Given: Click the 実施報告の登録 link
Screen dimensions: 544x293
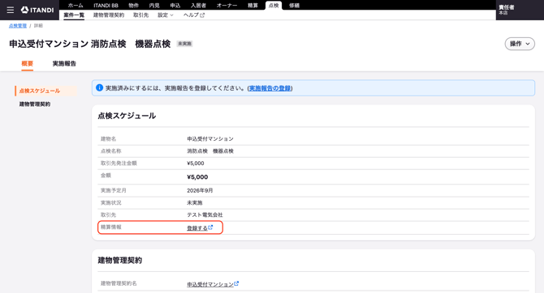Looking at the screenshot, I should pos(270,88).
